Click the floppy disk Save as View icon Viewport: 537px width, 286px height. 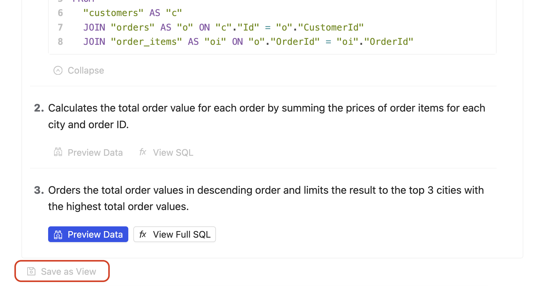(x=31, y=271)
